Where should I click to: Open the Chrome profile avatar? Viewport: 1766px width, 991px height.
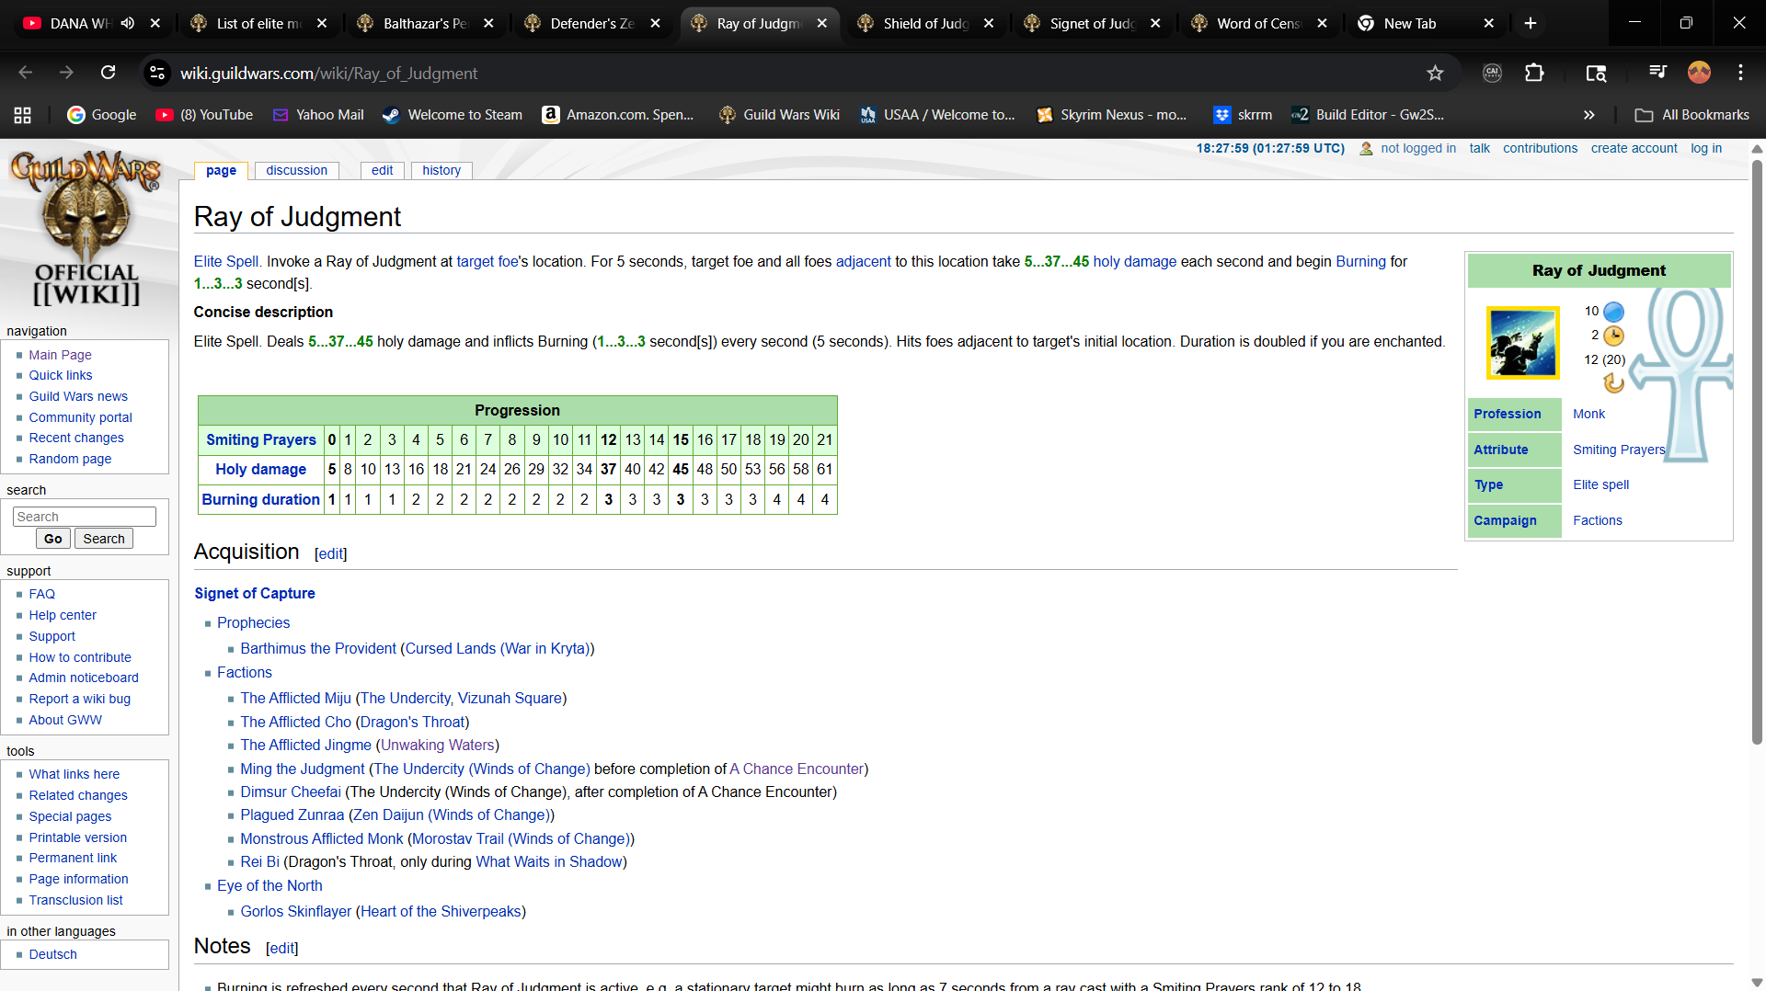(1699, 73)
